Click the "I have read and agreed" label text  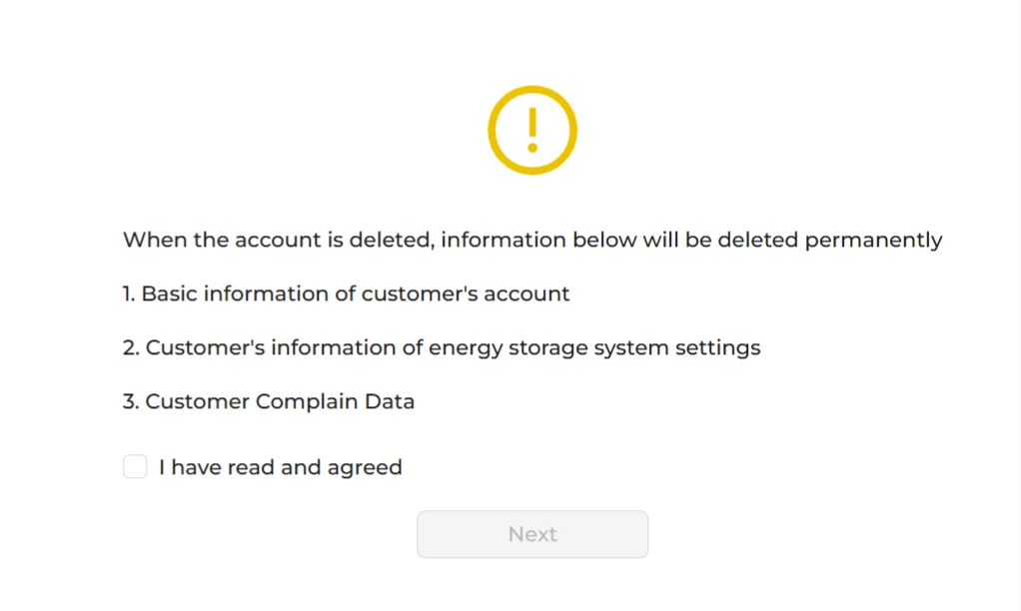coord(281,467)
